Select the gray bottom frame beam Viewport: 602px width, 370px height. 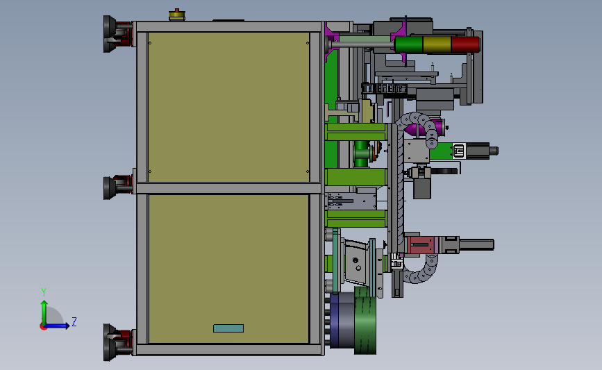point(229,350)
